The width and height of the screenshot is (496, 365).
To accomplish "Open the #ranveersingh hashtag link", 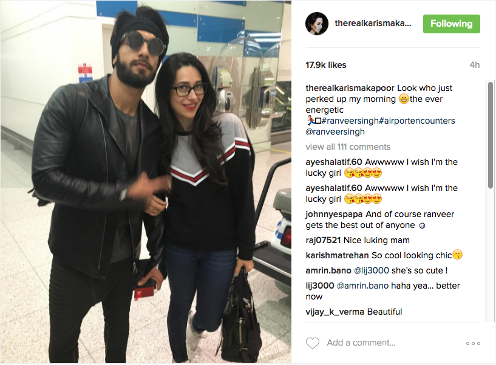I will pyautogui.click(x=350, y=121).
